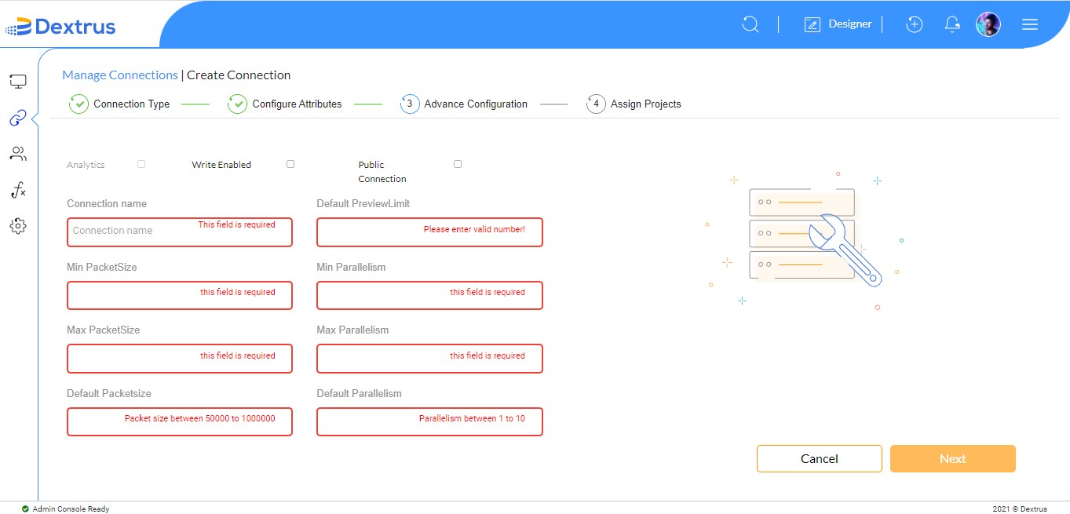Image resolution: width=1070 pixels, height=514 pixels.
Task: Click the Cancel button
Action: tap(820, 459)
